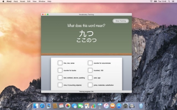Mark the 'hundred, 100' answer checkbox
Viewport: 177px width, 110px height.
[x=90, y=70]
